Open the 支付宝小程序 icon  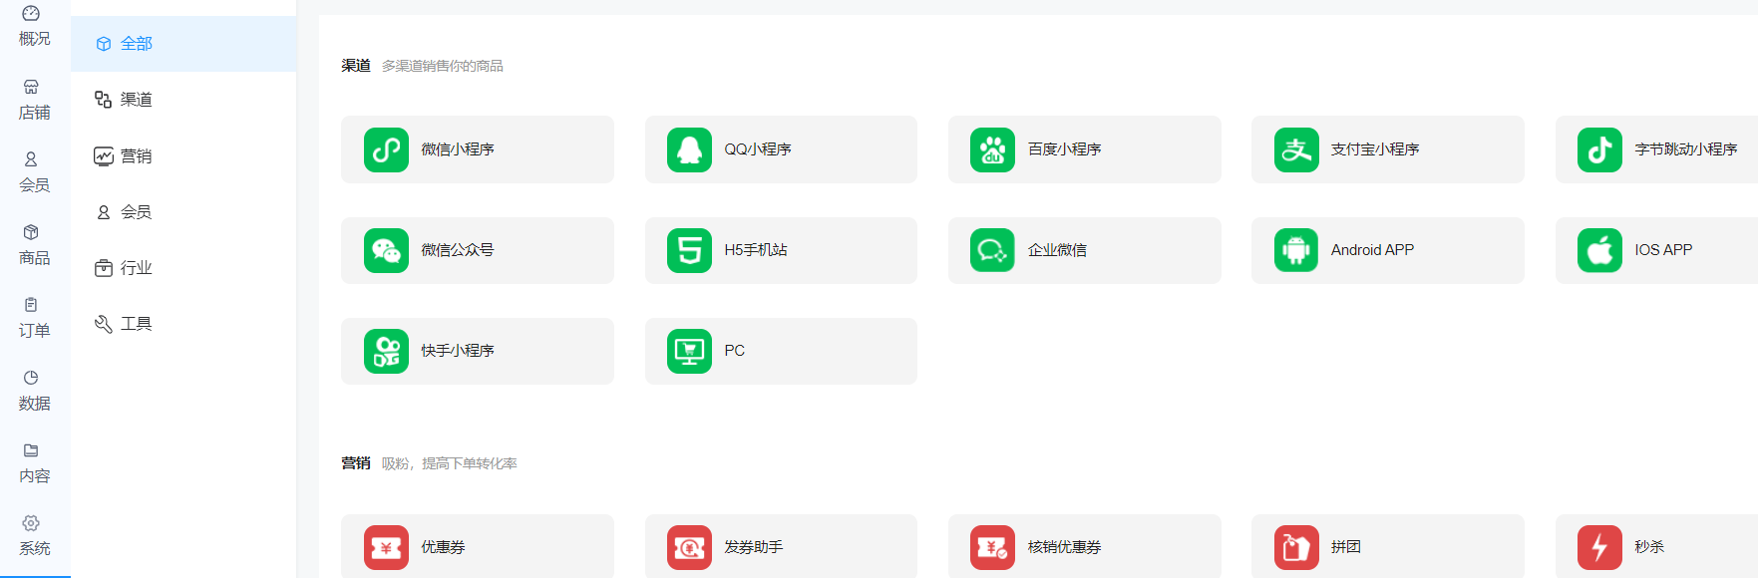pos(1296,149)
